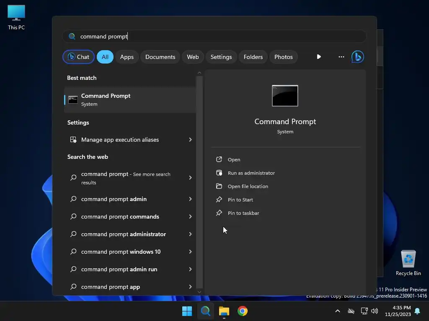This screenshot has height=321, width=429.
Task: Click the Bing logo button at top right
Action: coord(358,57)
